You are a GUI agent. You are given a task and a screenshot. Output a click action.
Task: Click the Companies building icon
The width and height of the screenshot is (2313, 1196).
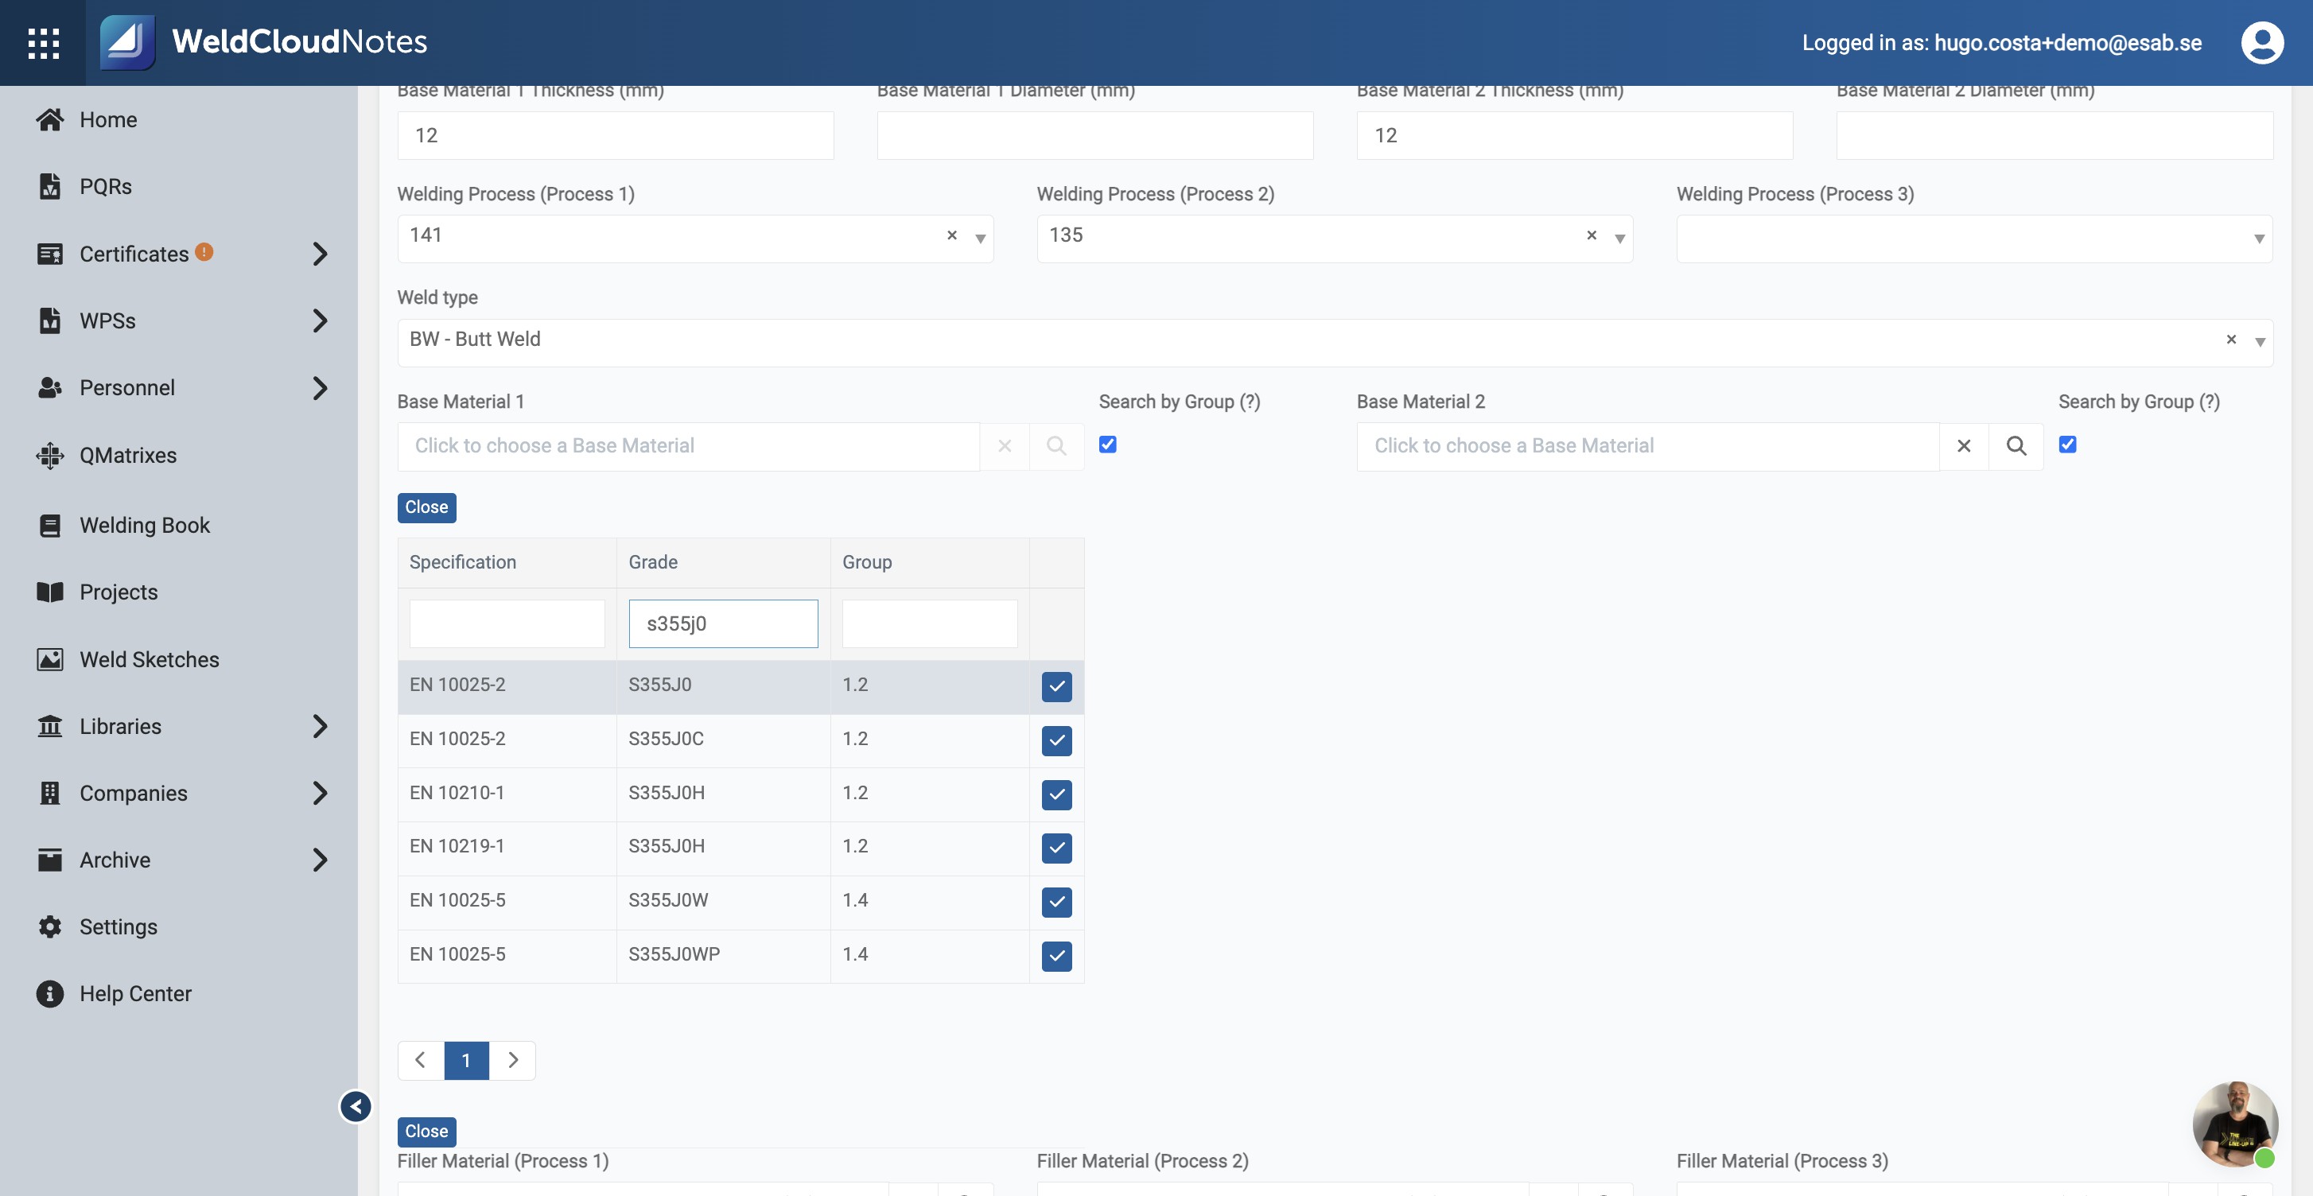pos(50,793)
